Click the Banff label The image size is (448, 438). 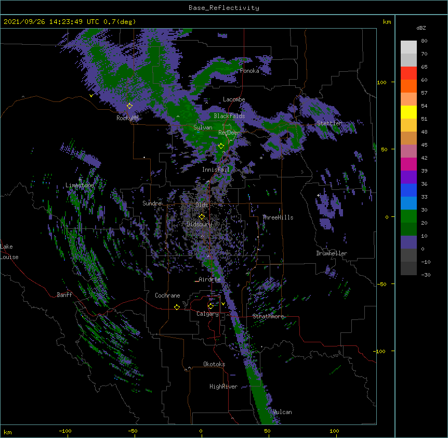(x=64, y=295)
